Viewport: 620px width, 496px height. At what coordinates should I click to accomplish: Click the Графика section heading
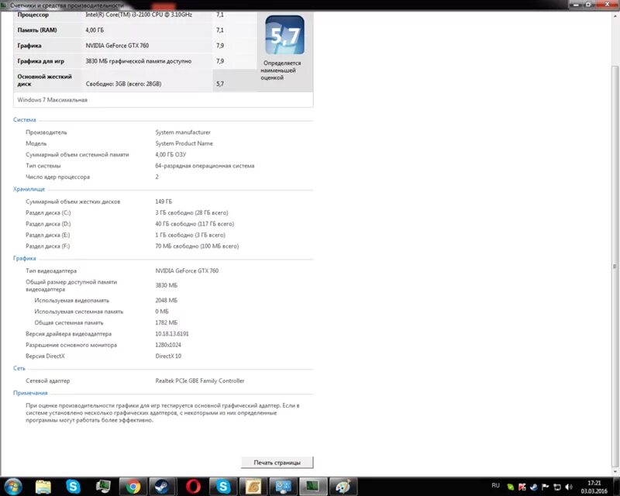coord(25,258)
